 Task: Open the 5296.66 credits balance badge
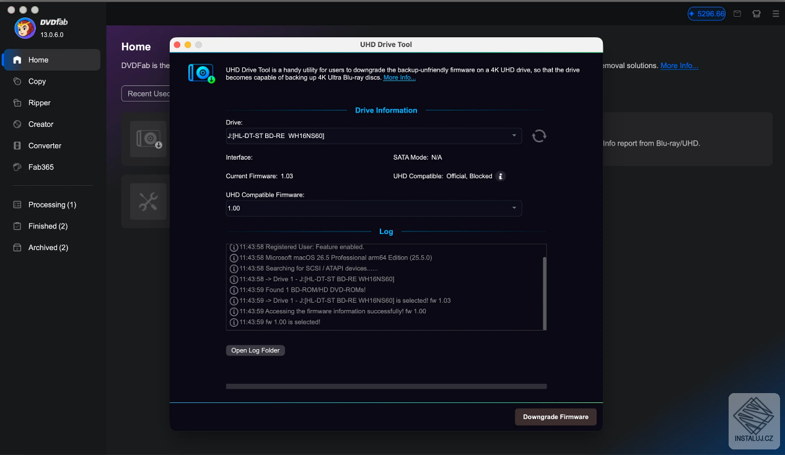coord(706,14)
